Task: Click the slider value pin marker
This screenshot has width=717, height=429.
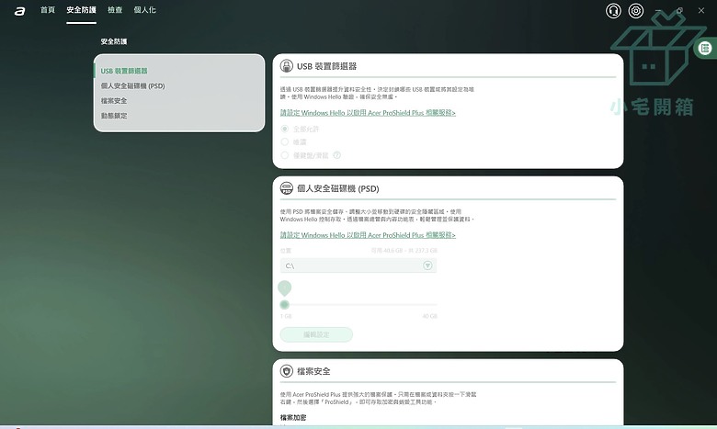Action: [x=284, y=288]
